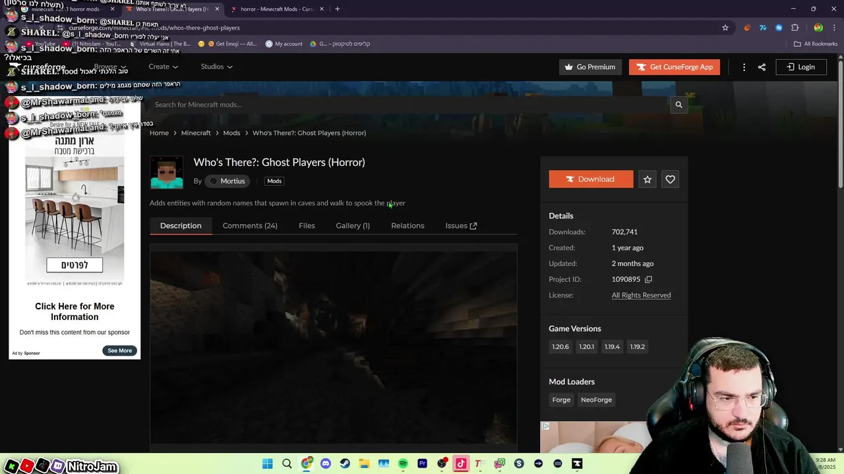Focus the Search for Minecraft mods field
Image resolution: width=844 pixels, height=474 pixels.
[x=409, y=105]
